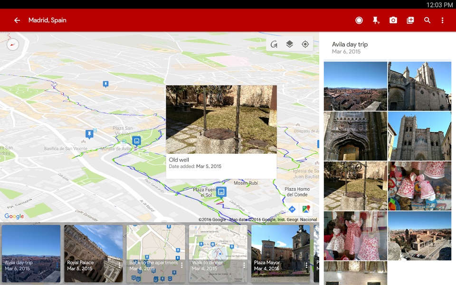456x285 pixels.
Task: Start recording with the circle record icon
Action: coord(359,20)
